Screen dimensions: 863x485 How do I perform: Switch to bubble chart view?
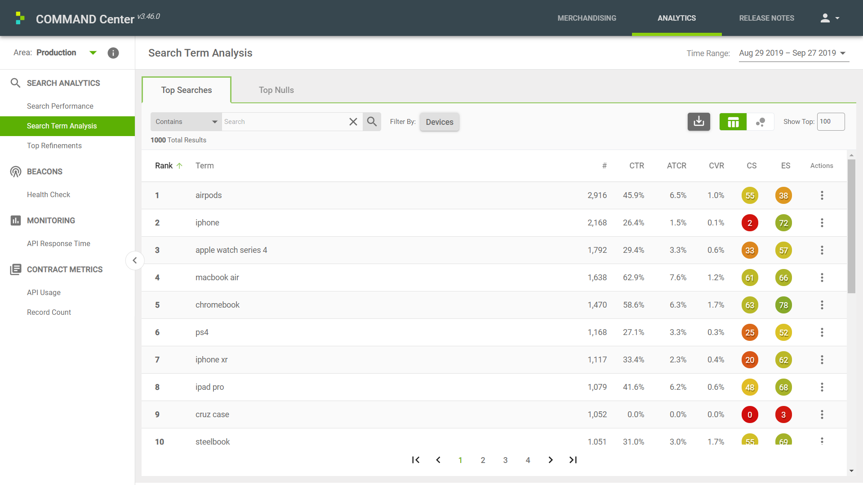pos(761,122)
